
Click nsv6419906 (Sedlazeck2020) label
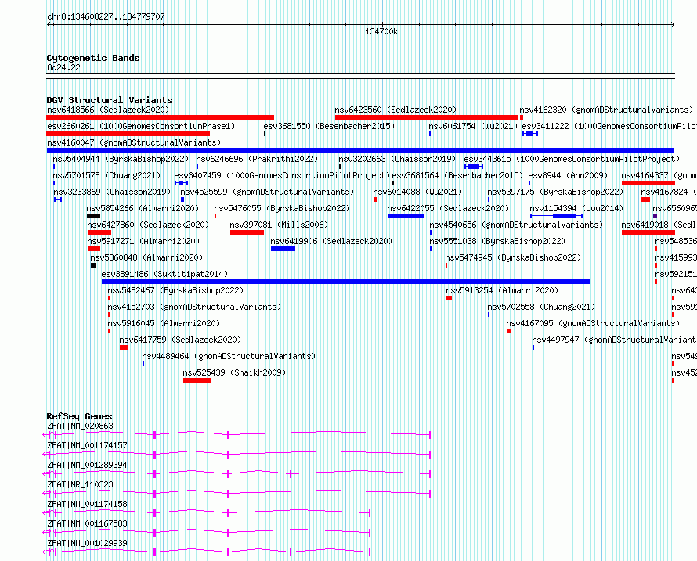tap(331, 241)
